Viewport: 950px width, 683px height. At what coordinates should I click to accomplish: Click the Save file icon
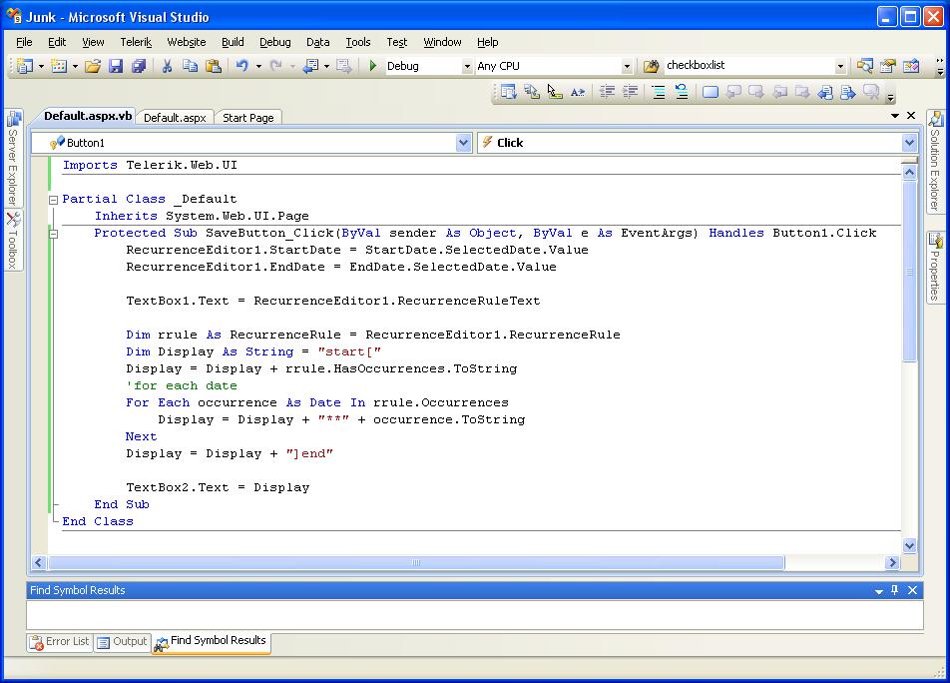[116, 66]
